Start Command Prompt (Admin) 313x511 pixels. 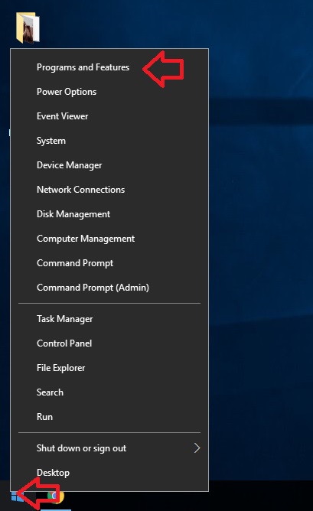93,288
